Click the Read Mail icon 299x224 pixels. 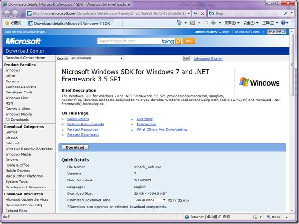[205, 23]
